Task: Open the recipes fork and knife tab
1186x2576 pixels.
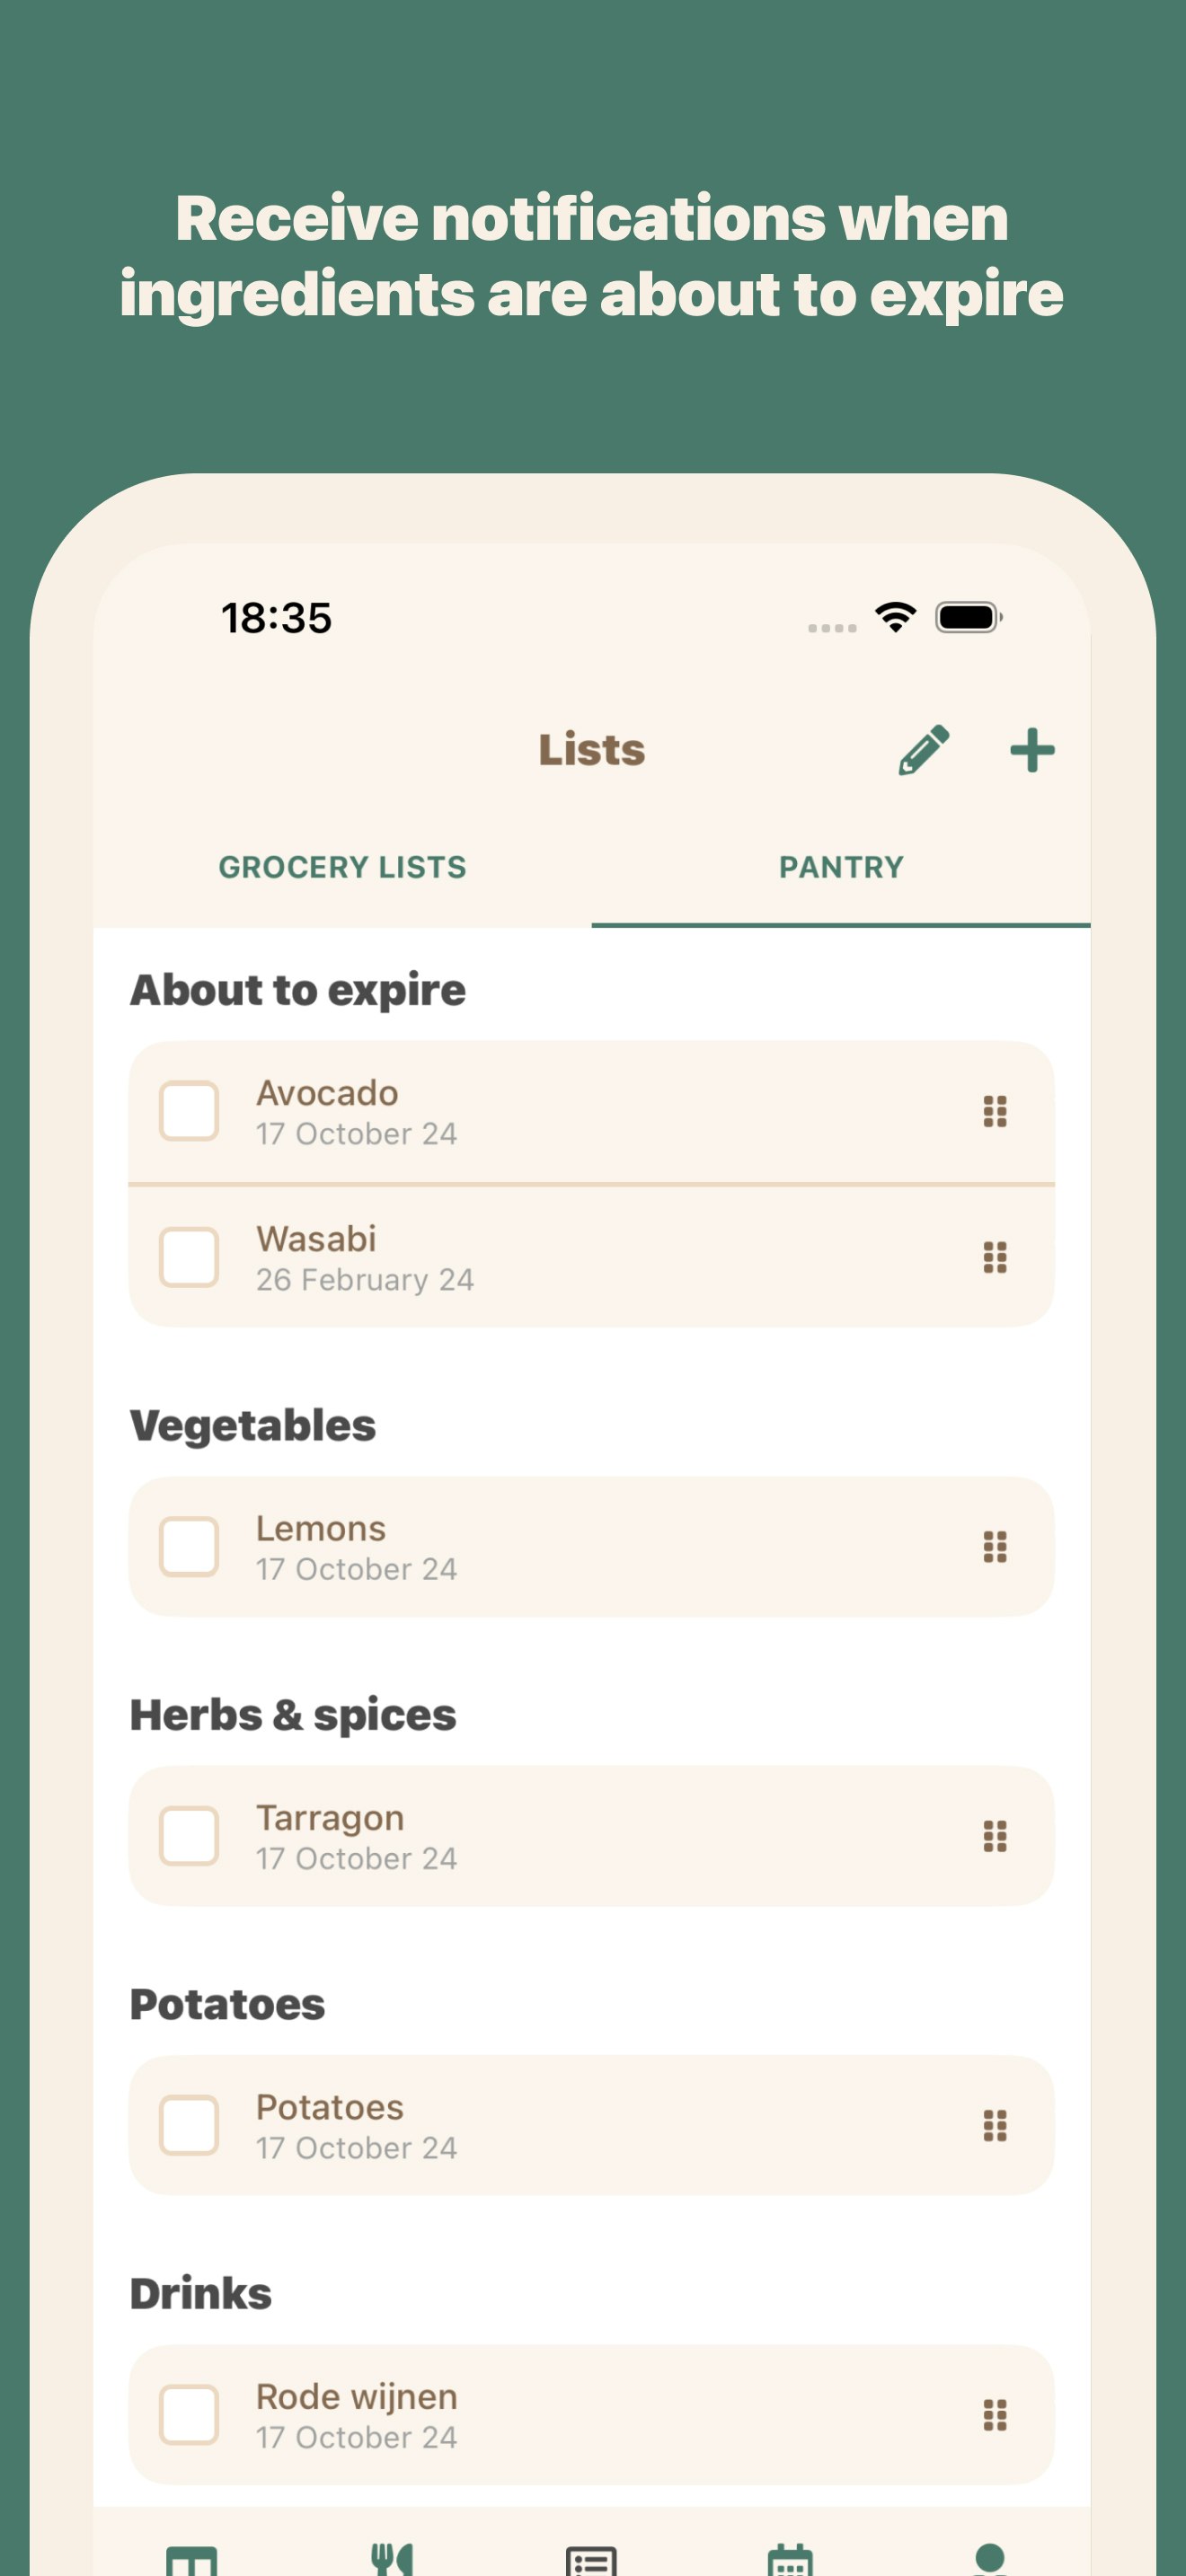Action: (x=392, y=2558)
